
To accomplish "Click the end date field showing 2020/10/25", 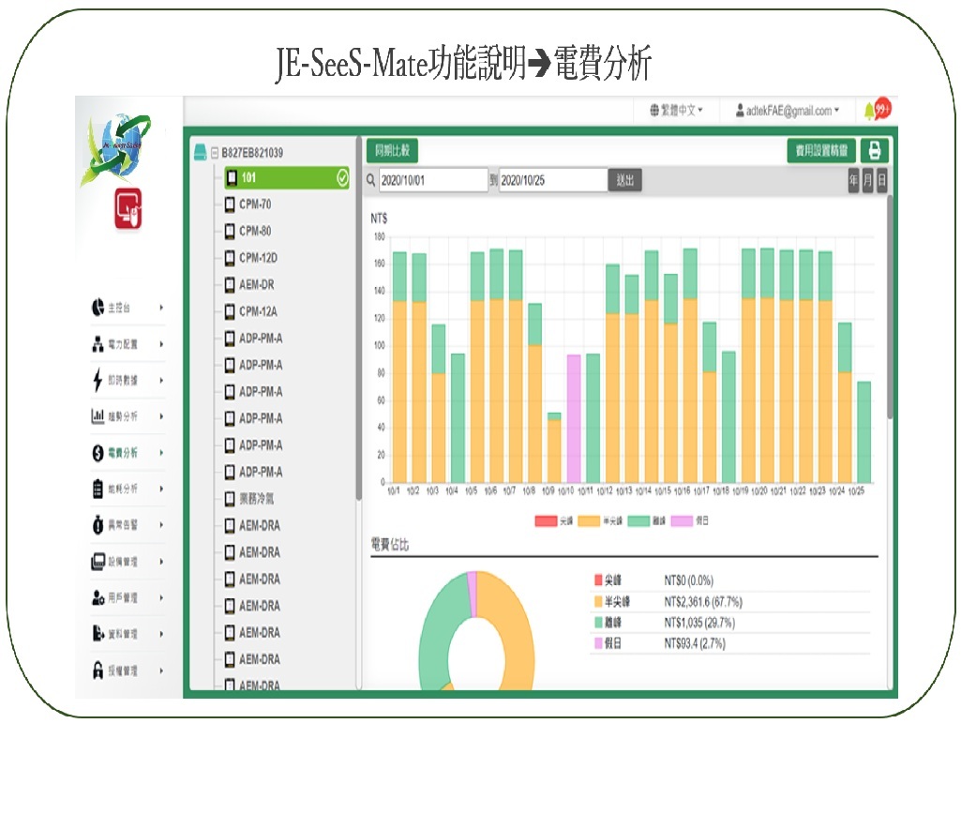I will tap(553, 180).
